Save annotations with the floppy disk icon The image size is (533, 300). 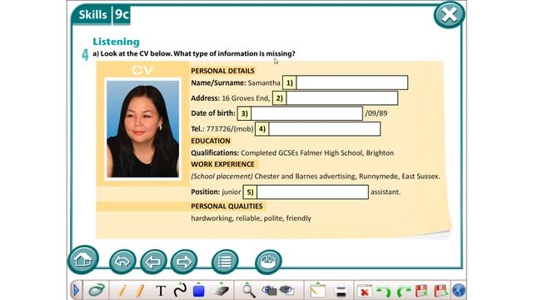[x=421, y=291]
